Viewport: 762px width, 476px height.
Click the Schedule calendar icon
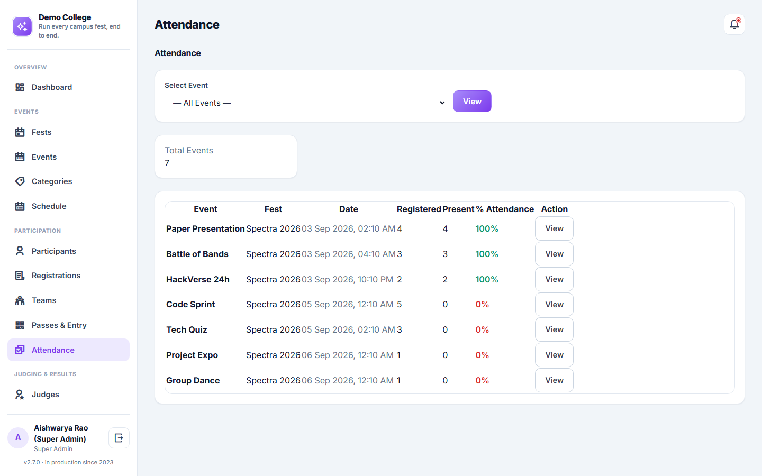coord(20,206)
